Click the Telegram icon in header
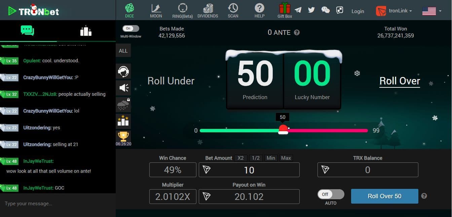 298,10
